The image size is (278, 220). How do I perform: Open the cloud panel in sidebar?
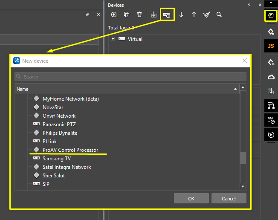(x=271, y=77)
